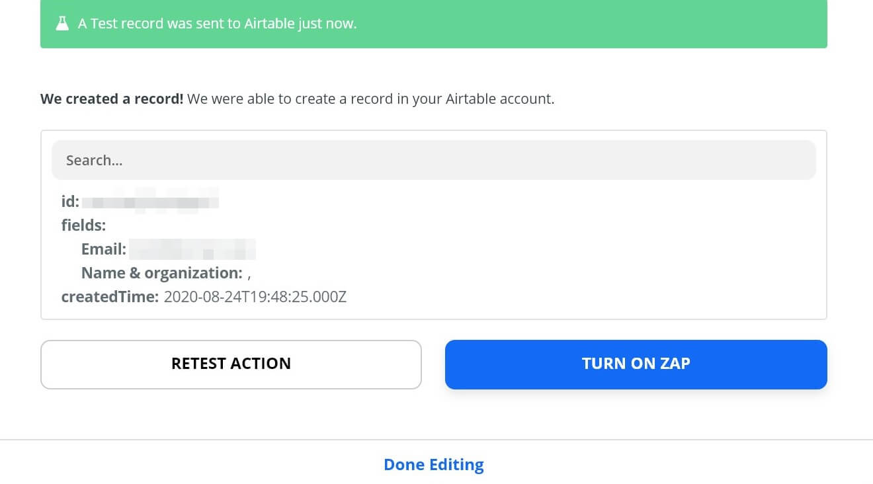Click the blurred id value
Screen dimensions: 873x484
(x=151, y=201)
